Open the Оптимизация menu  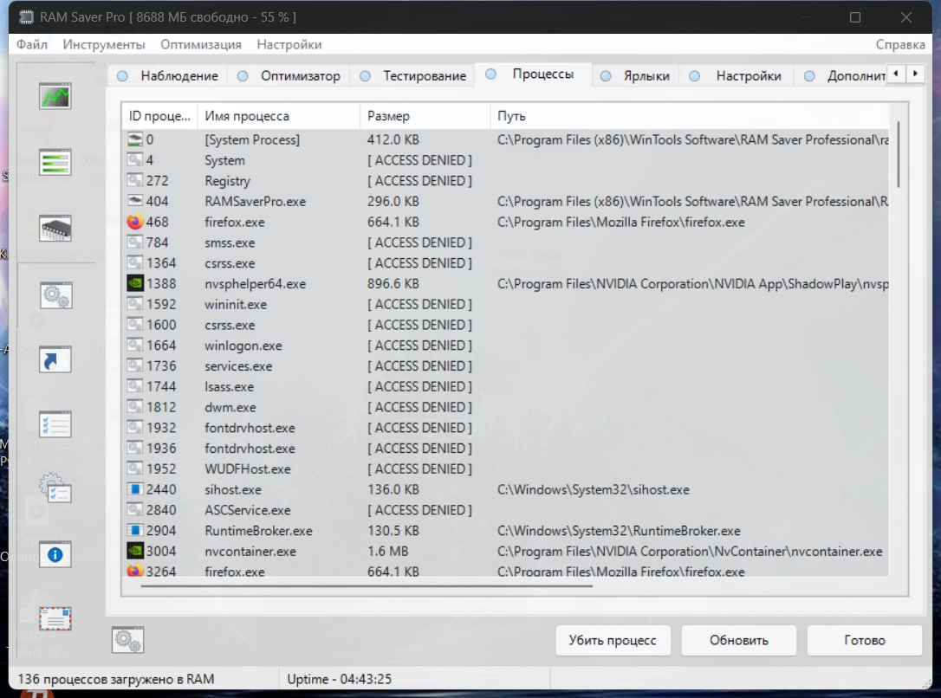(201, 44)
